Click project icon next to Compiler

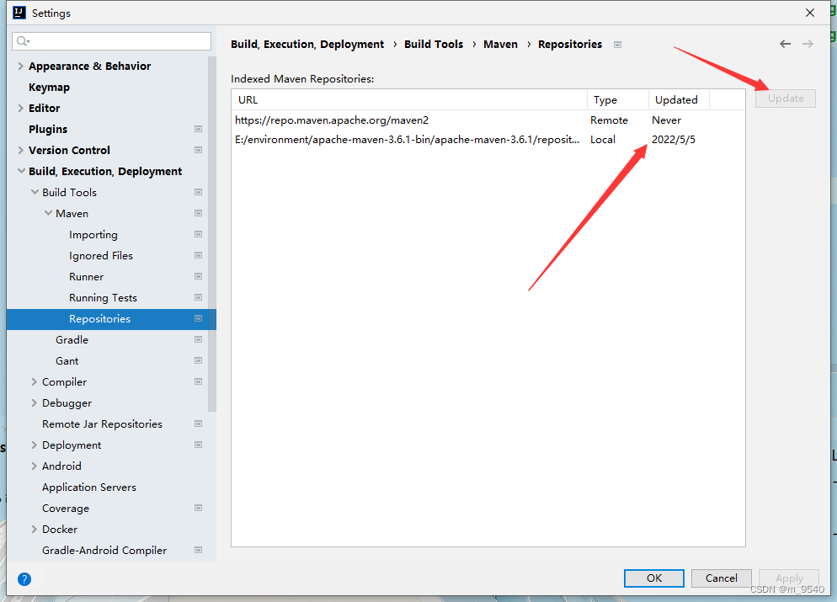tap(198, 382)
